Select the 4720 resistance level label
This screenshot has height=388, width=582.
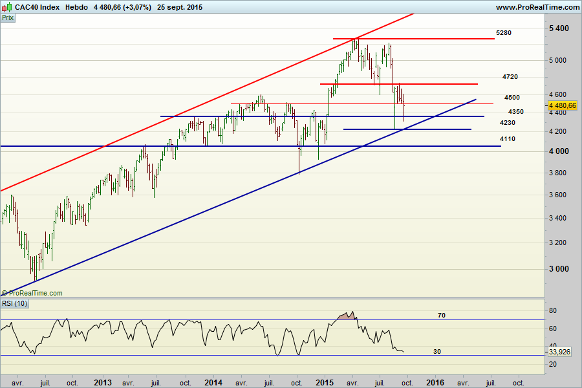(x=510, y=77)
